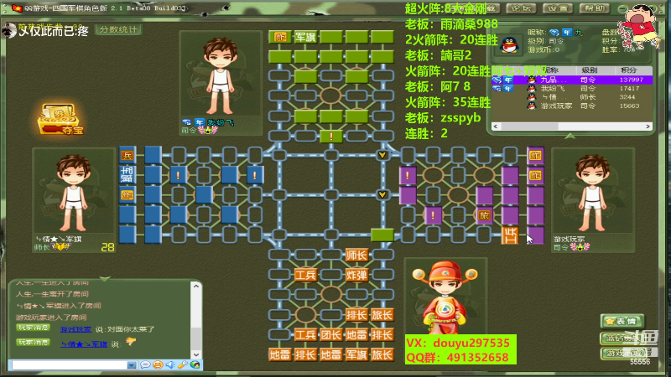Click chat scrollbar down arrow
Screen dimensions: 671x377
click(x=196, y=354)
